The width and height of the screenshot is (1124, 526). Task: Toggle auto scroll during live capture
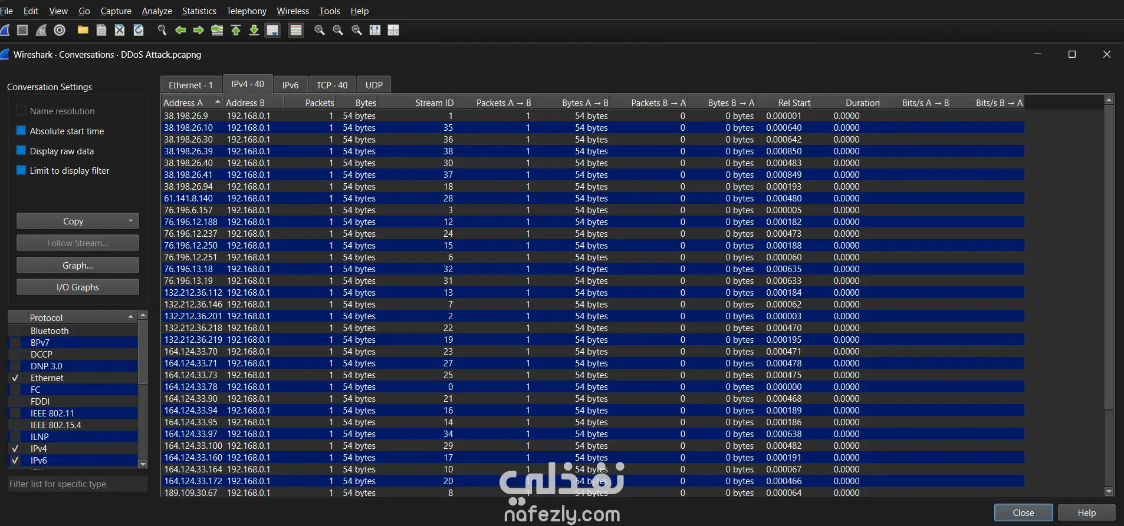pos(272,30)
